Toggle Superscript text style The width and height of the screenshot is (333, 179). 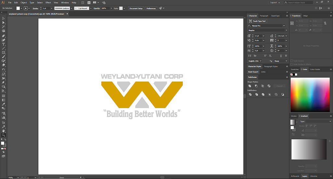(x=265, y=56)
